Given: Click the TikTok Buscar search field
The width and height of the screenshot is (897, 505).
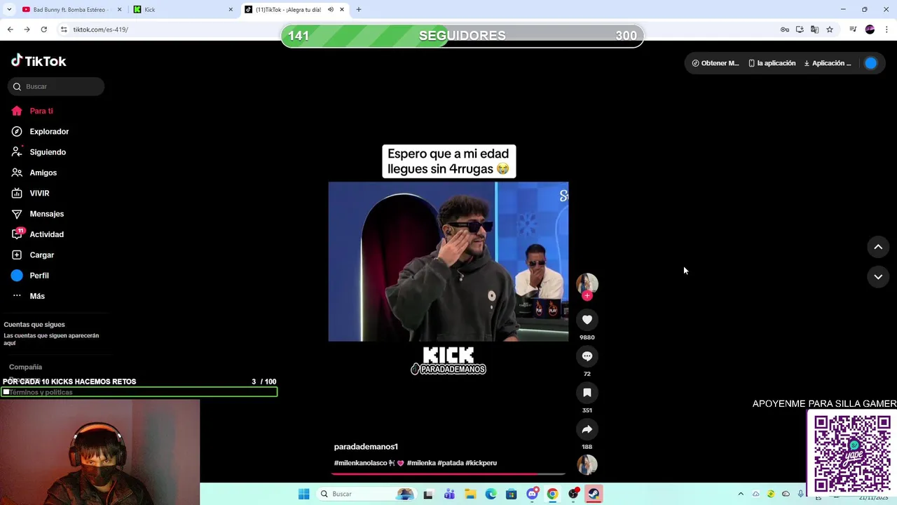Looking at the screenshot, I should [56, 86].
